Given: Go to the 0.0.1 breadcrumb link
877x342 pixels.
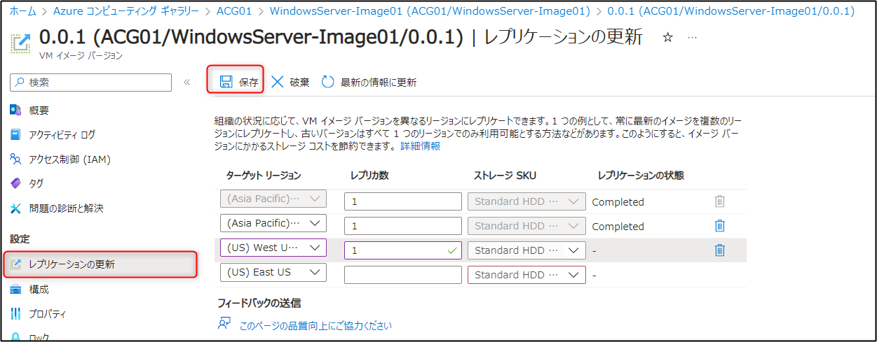Looking at the screenshot, I should 730,11.
